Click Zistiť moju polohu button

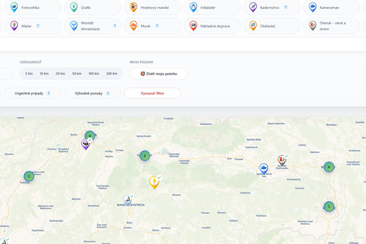pyautogui.click(x=159, y=74)
